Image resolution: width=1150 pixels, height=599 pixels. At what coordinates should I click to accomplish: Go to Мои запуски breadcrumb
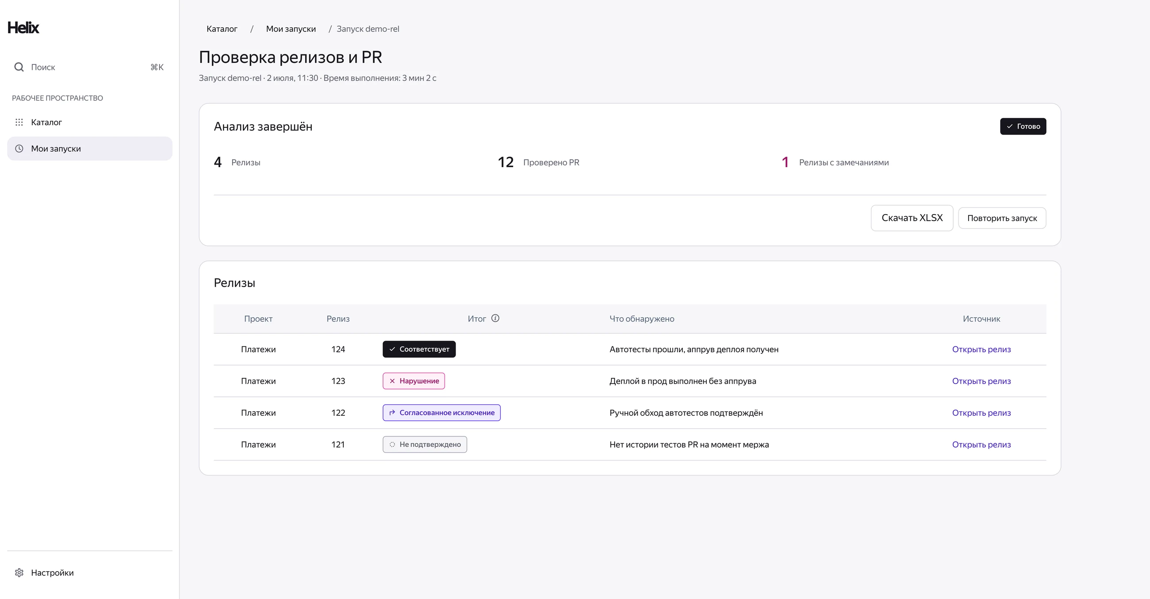point(291,29)
